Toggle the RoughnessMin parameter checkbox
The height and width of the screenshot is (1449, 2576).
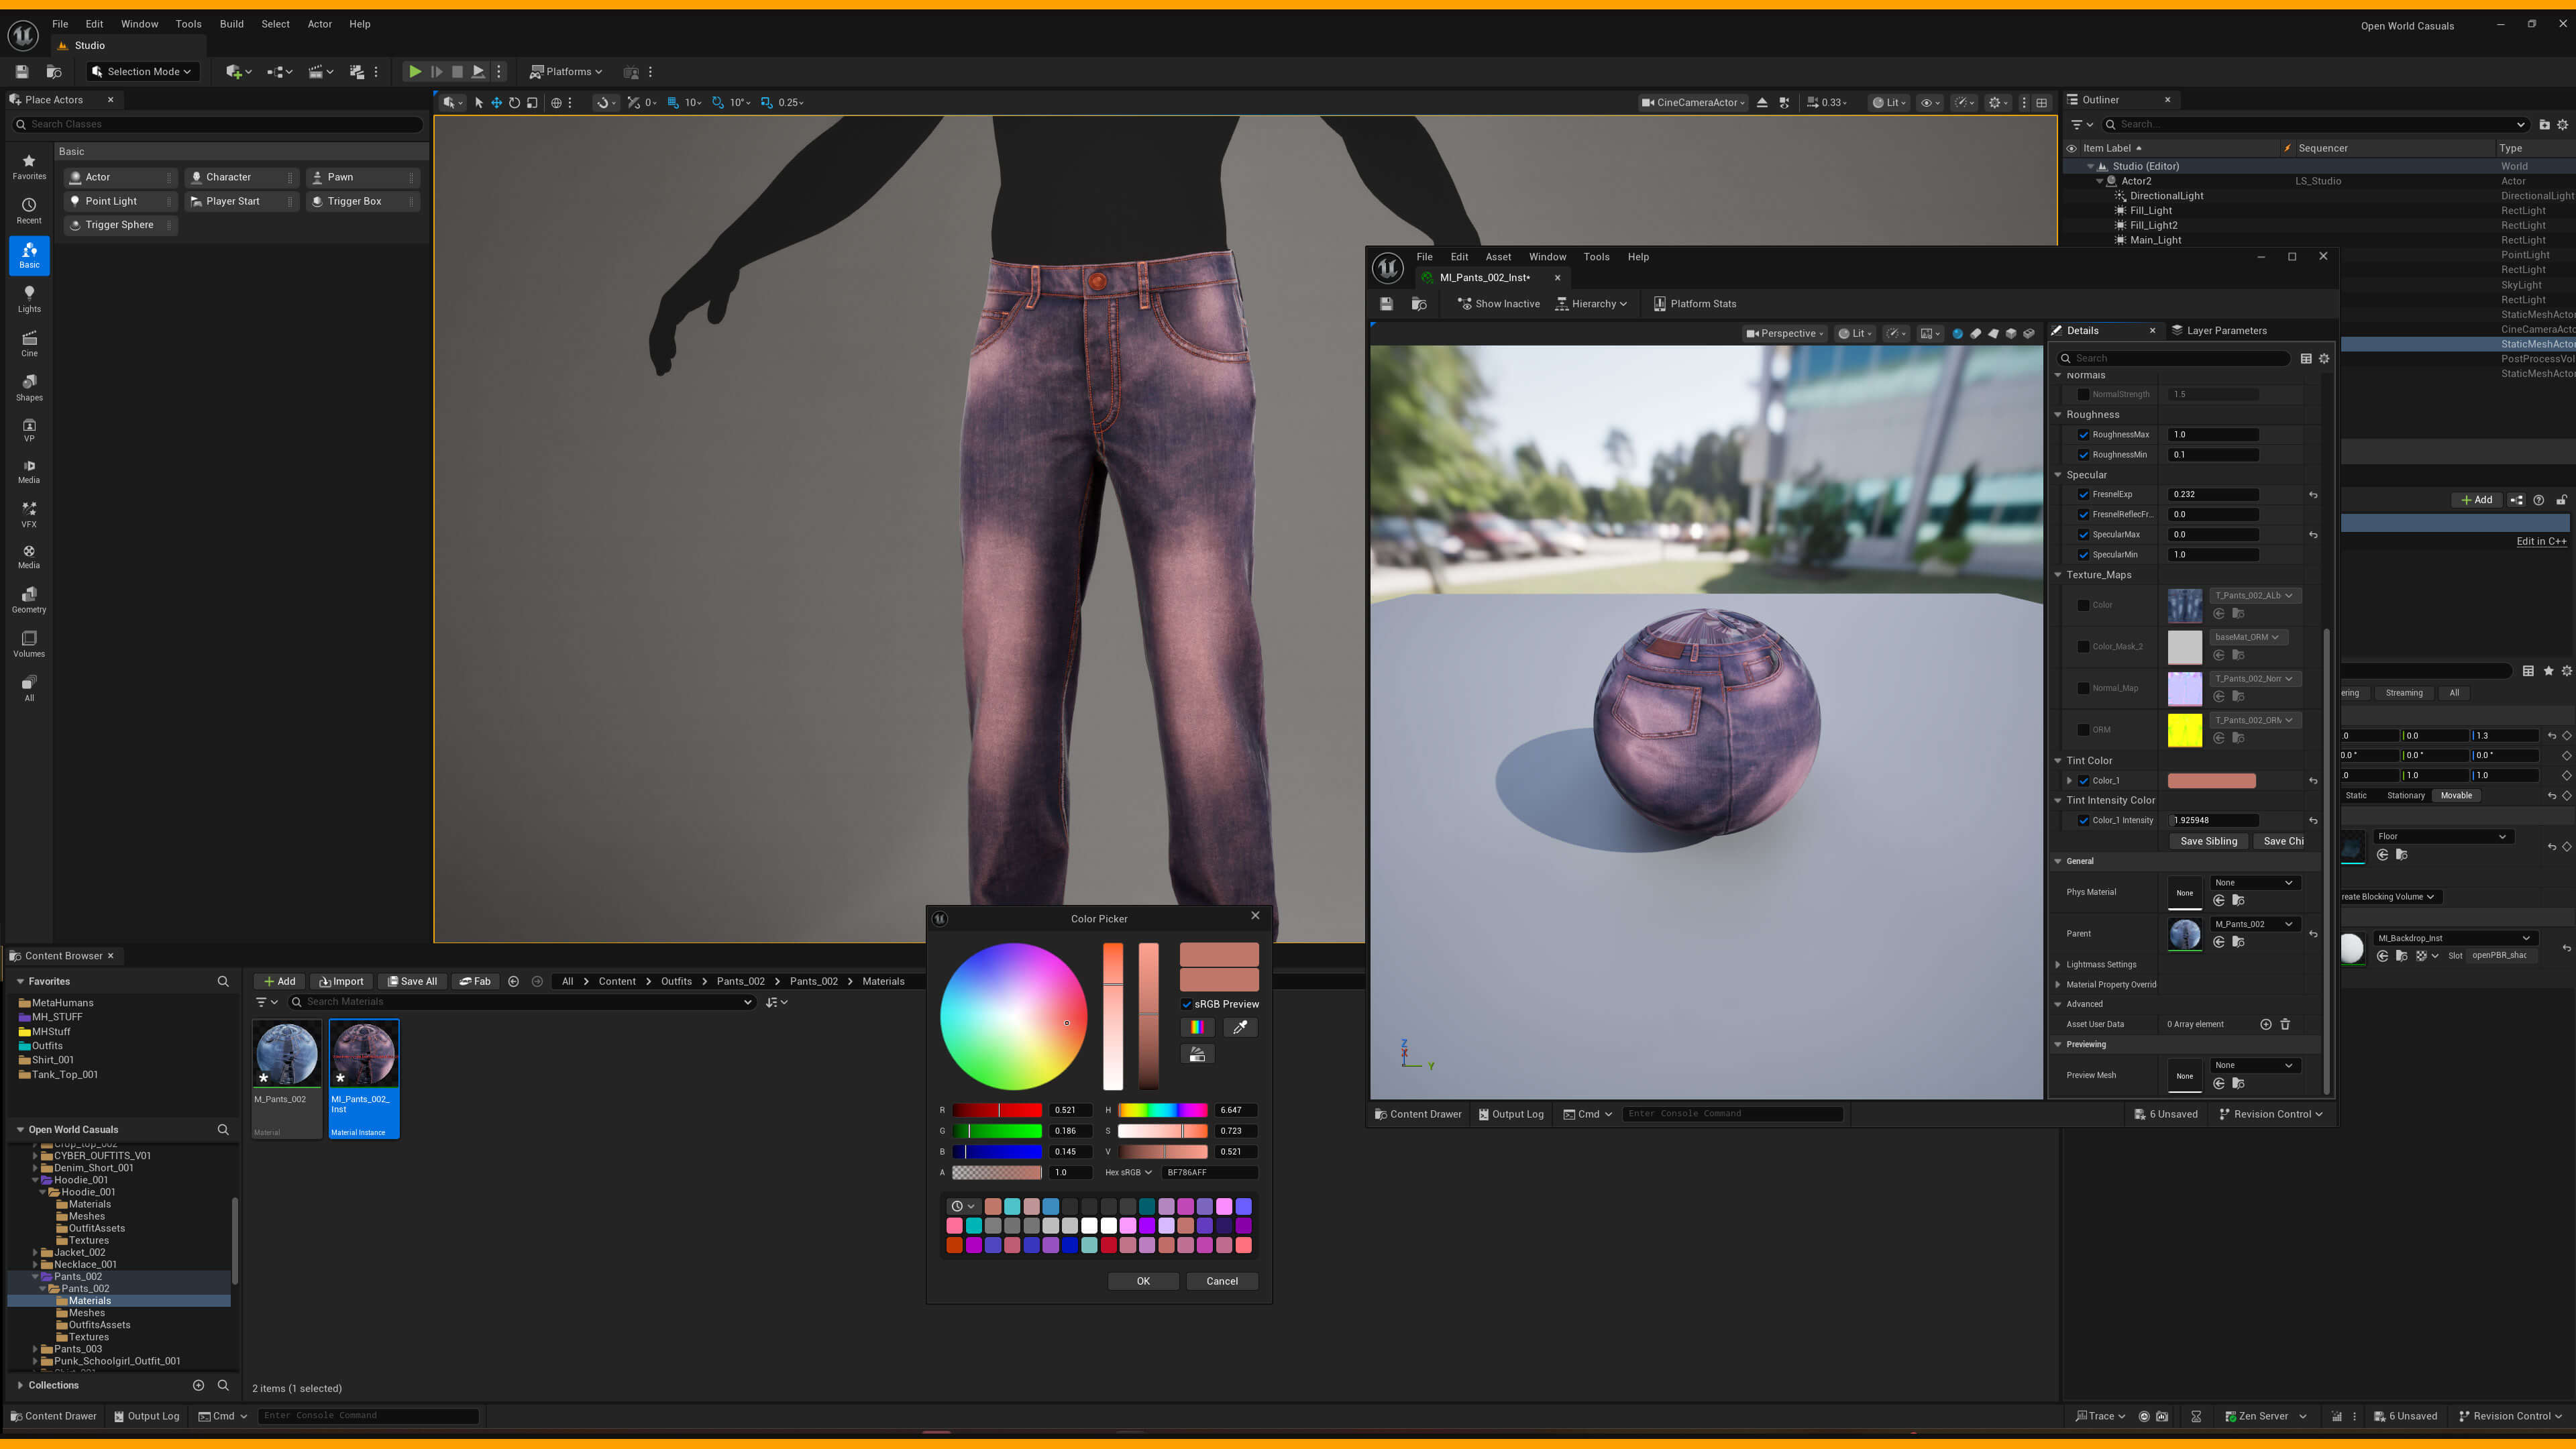(x=2084, y=455)
